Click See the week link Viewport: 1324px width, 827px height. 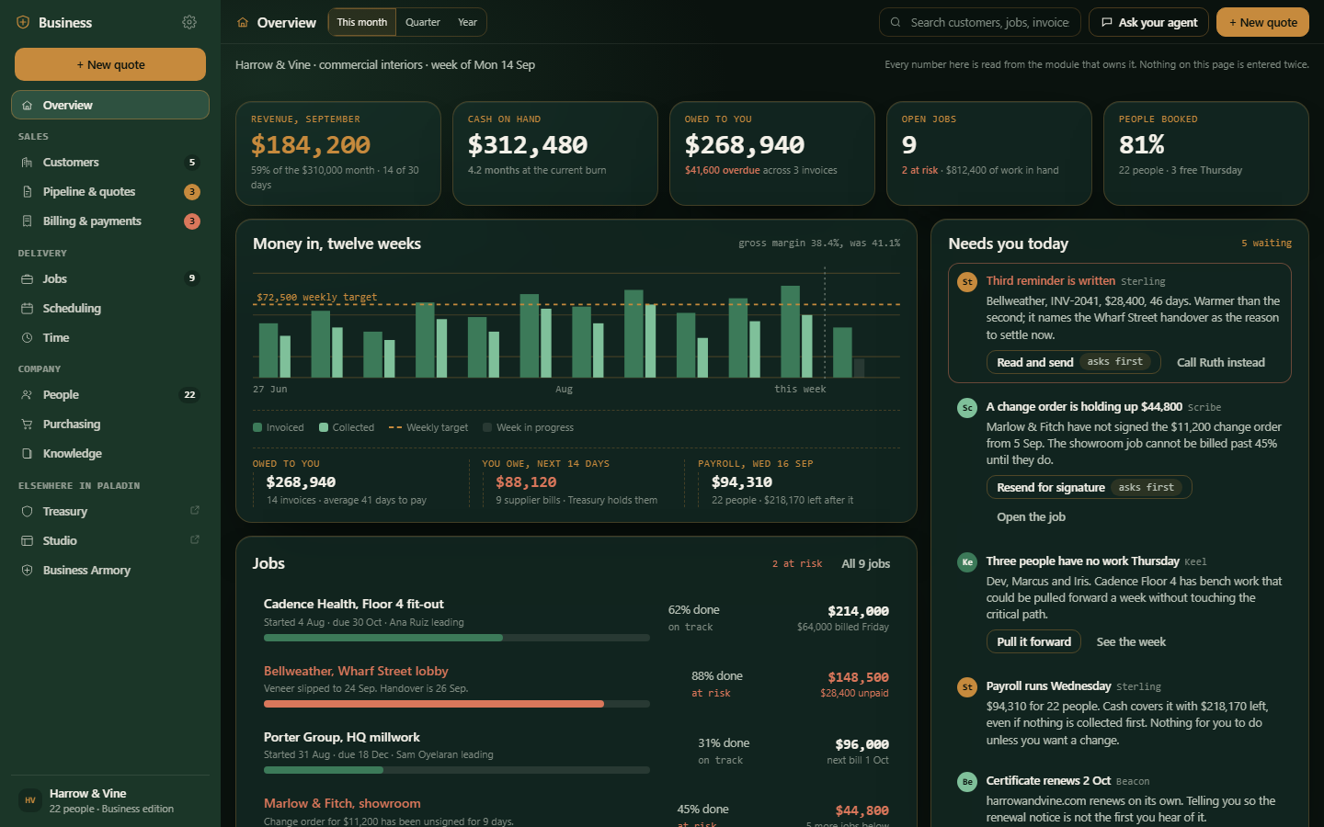tap(1131, 641)
